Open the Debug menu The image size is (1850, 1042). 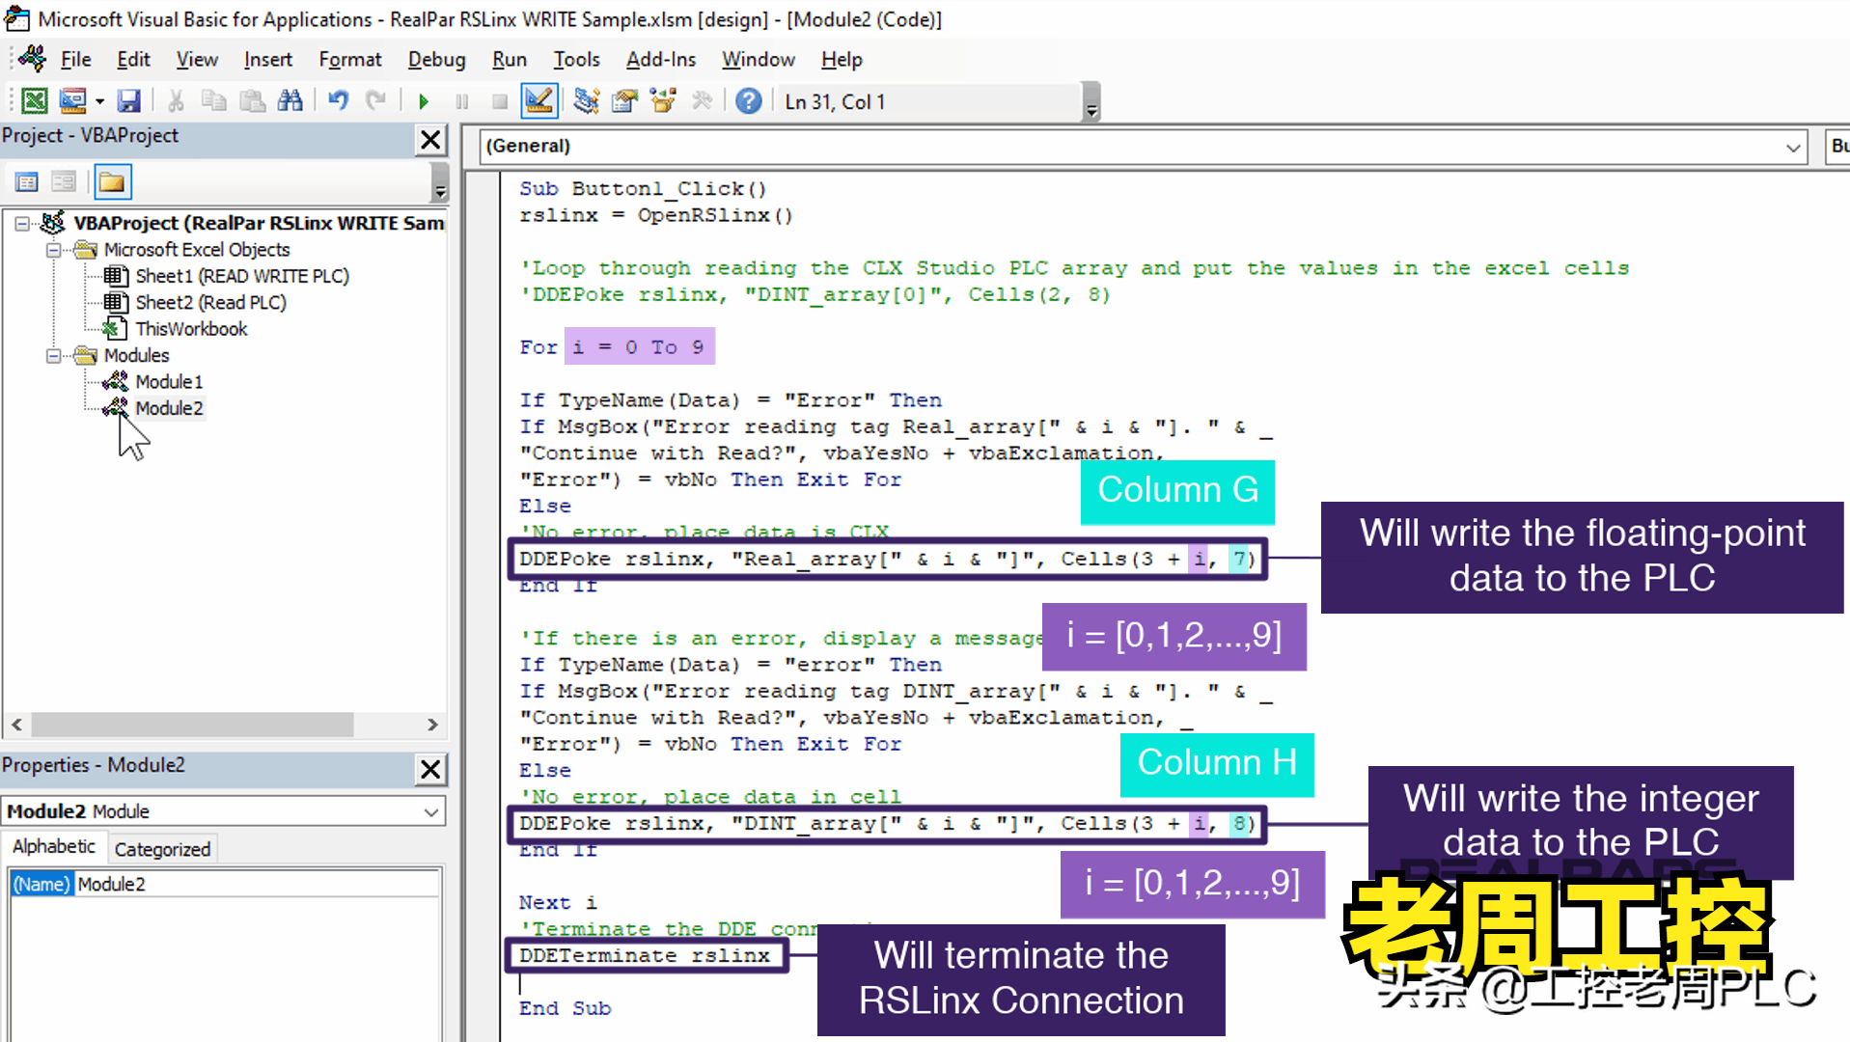[436, 60]
